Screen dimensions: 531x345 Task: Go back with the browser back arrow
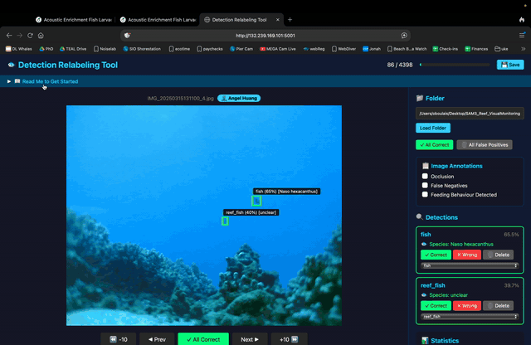(x=9, y=35)
